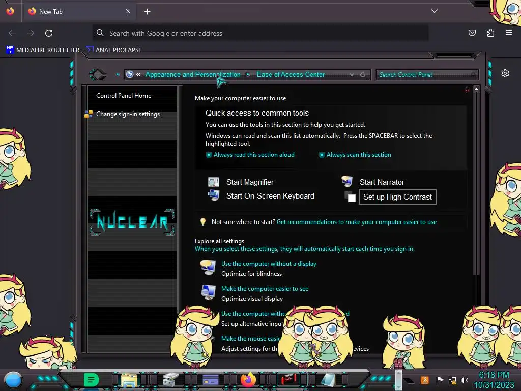This screenshot has height=391, width=521.
Task: Open Use the computer without a display
Action: [x=269, y=264]
